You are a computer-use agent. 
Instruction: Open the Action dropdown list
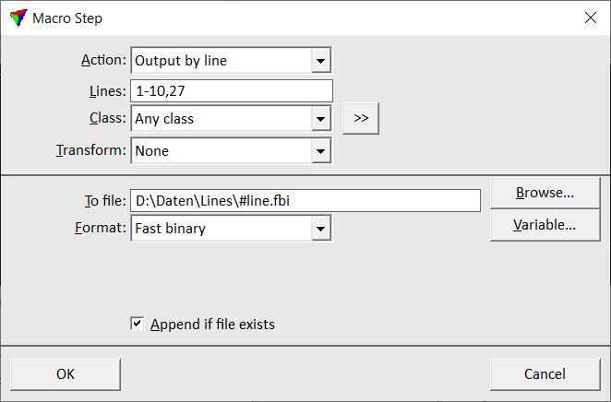320,61
